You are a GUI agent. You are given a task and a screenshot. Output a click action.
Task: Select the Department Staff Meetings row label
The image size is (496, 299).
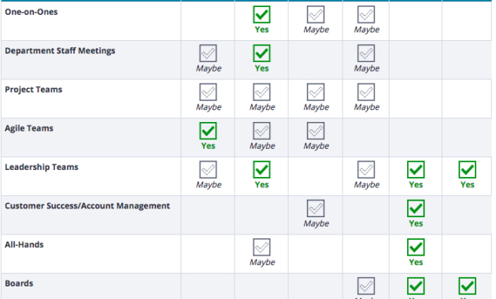click(60, 51)
